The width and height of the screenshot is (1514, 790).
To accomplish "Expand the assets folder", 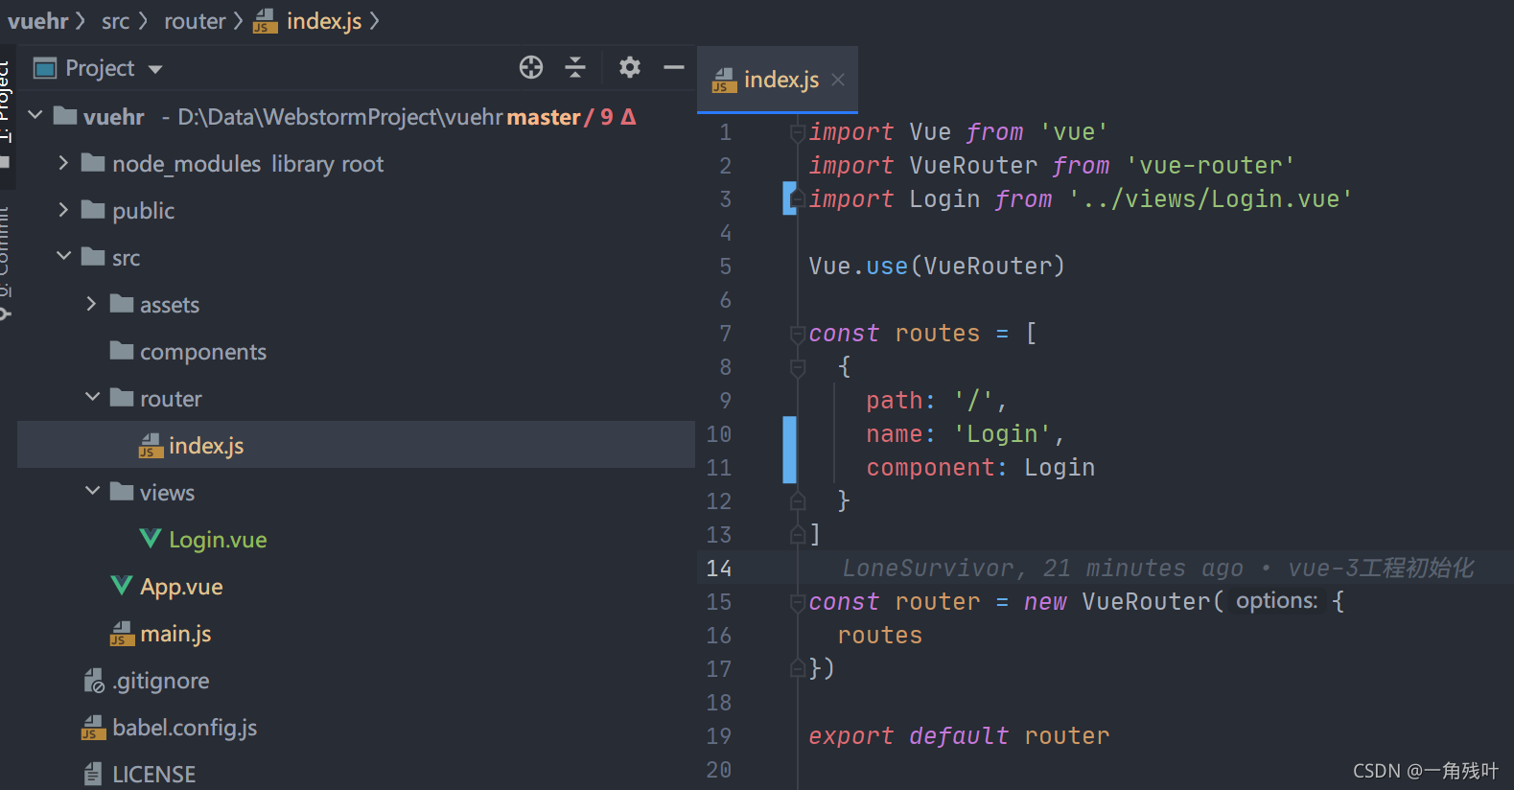I will 92,304.
